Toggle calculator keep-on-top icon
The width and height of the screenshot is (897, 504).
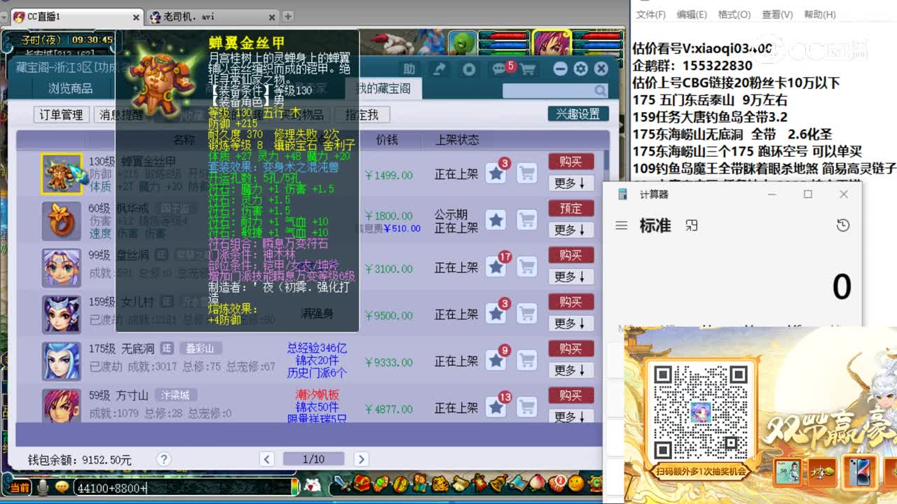coord(692,225)
